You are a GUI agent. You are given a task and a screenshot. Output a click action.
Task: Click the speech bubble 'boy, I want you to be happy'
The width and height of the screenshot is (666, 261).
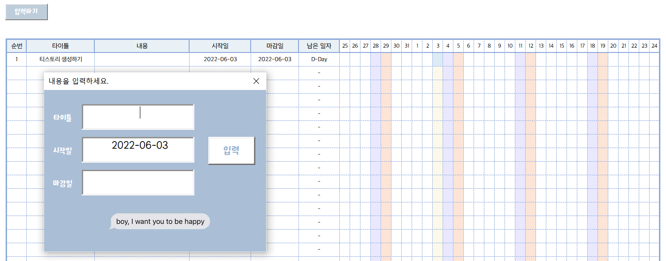coord(160,222)
